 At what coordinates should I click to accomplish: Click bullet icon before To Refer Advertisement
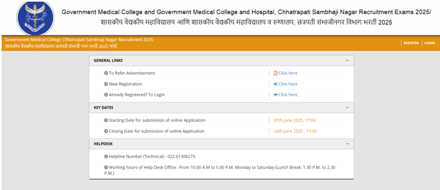(x=106, y=73)
